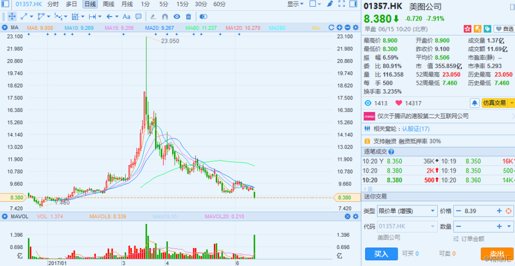Screen dimensions: 515x266
Task: Increase quantity with the plus stepper
Action: pos(499,226)
